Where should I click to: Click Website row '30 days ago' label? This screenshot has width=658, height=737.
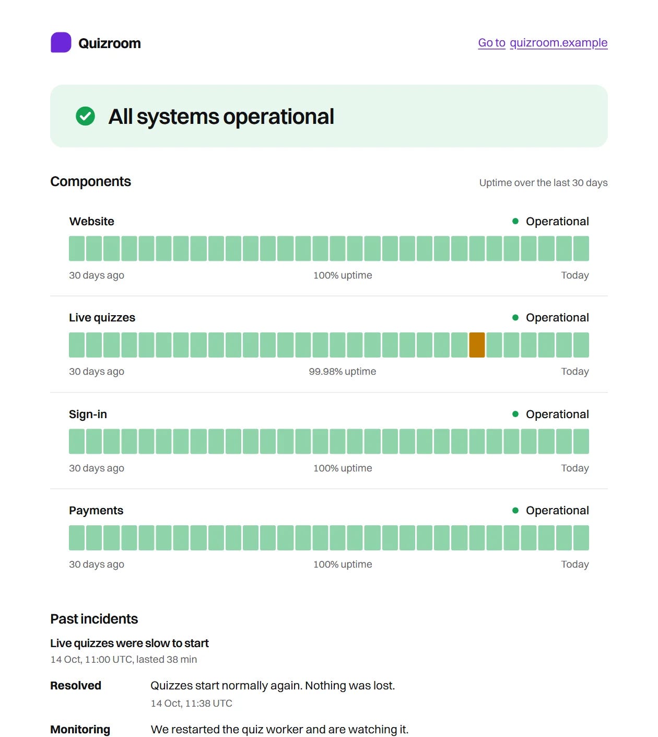click(97, 275)
